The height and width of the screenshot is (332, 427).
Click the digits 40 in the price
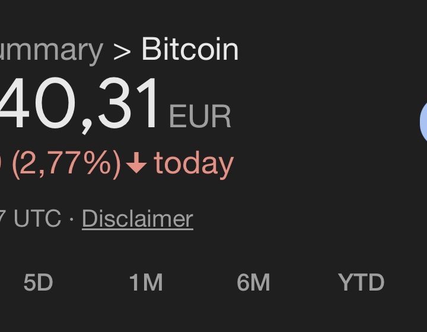coord(36,105)
